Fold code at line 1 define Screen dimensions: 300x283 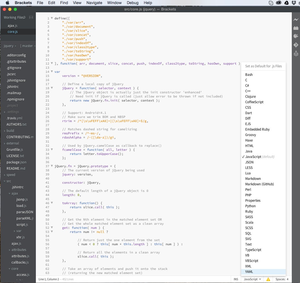pyautogui.click(x=52, y=18)
